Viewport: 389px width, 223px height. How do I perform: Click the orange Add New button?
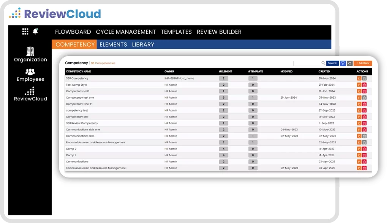click(x=363, y=63)
